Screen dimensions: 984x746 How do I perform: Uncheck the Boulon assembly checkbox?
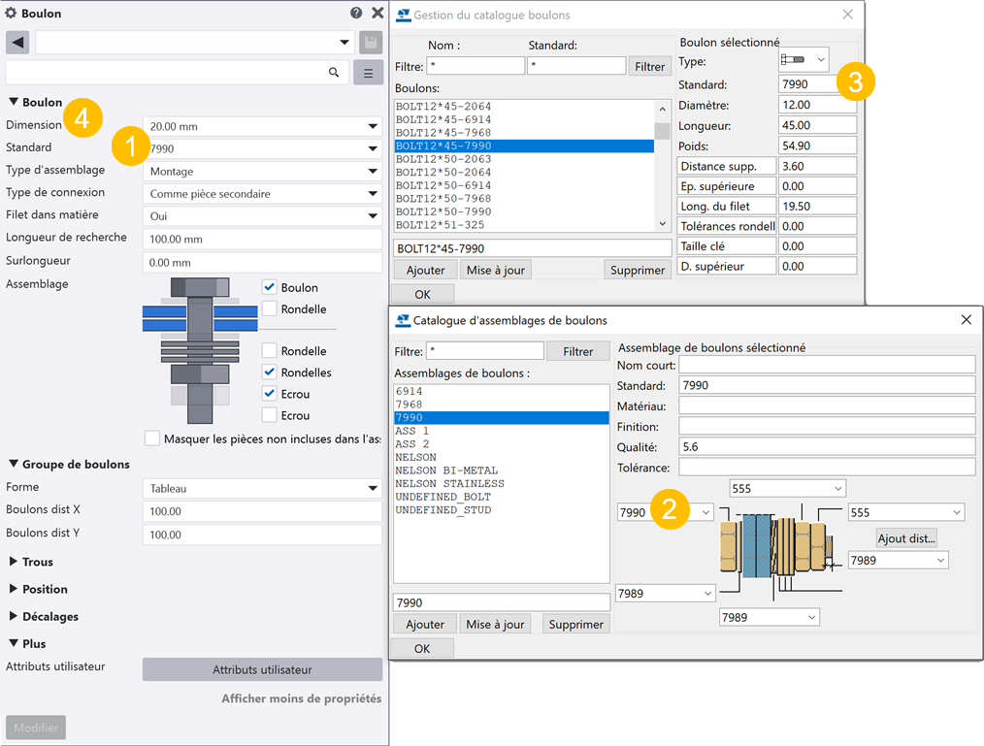pyautogui.click(x=270, y=287)
